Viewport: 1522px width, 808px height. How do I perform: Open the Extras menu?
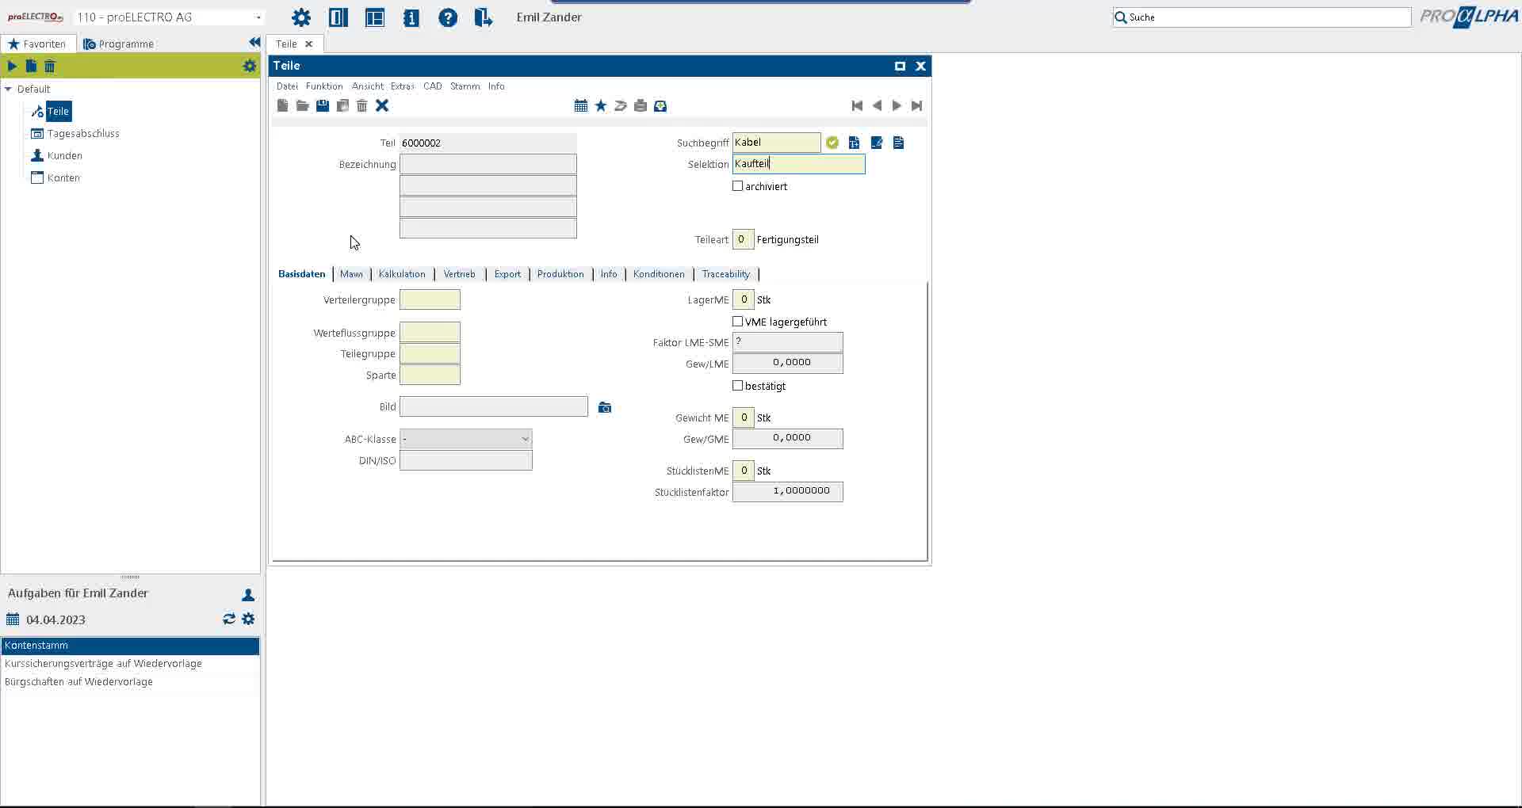403,86
